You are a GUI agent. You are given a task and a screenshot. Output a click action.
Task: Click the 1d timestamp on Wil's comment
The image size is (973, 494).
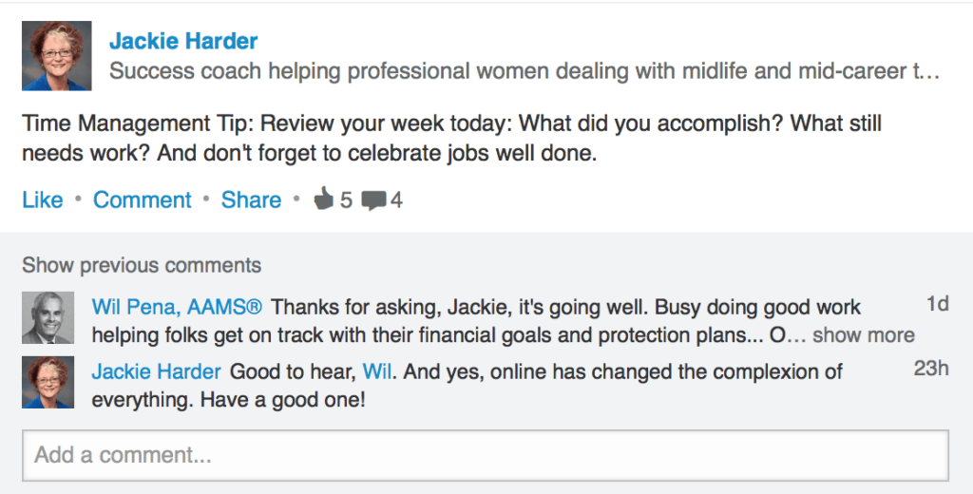[x=937, y=304]
